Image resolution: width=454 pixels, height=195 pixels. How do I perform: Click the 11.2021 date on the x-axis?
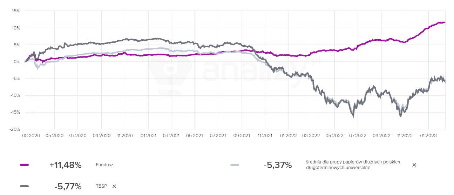(x=264, y=135)
